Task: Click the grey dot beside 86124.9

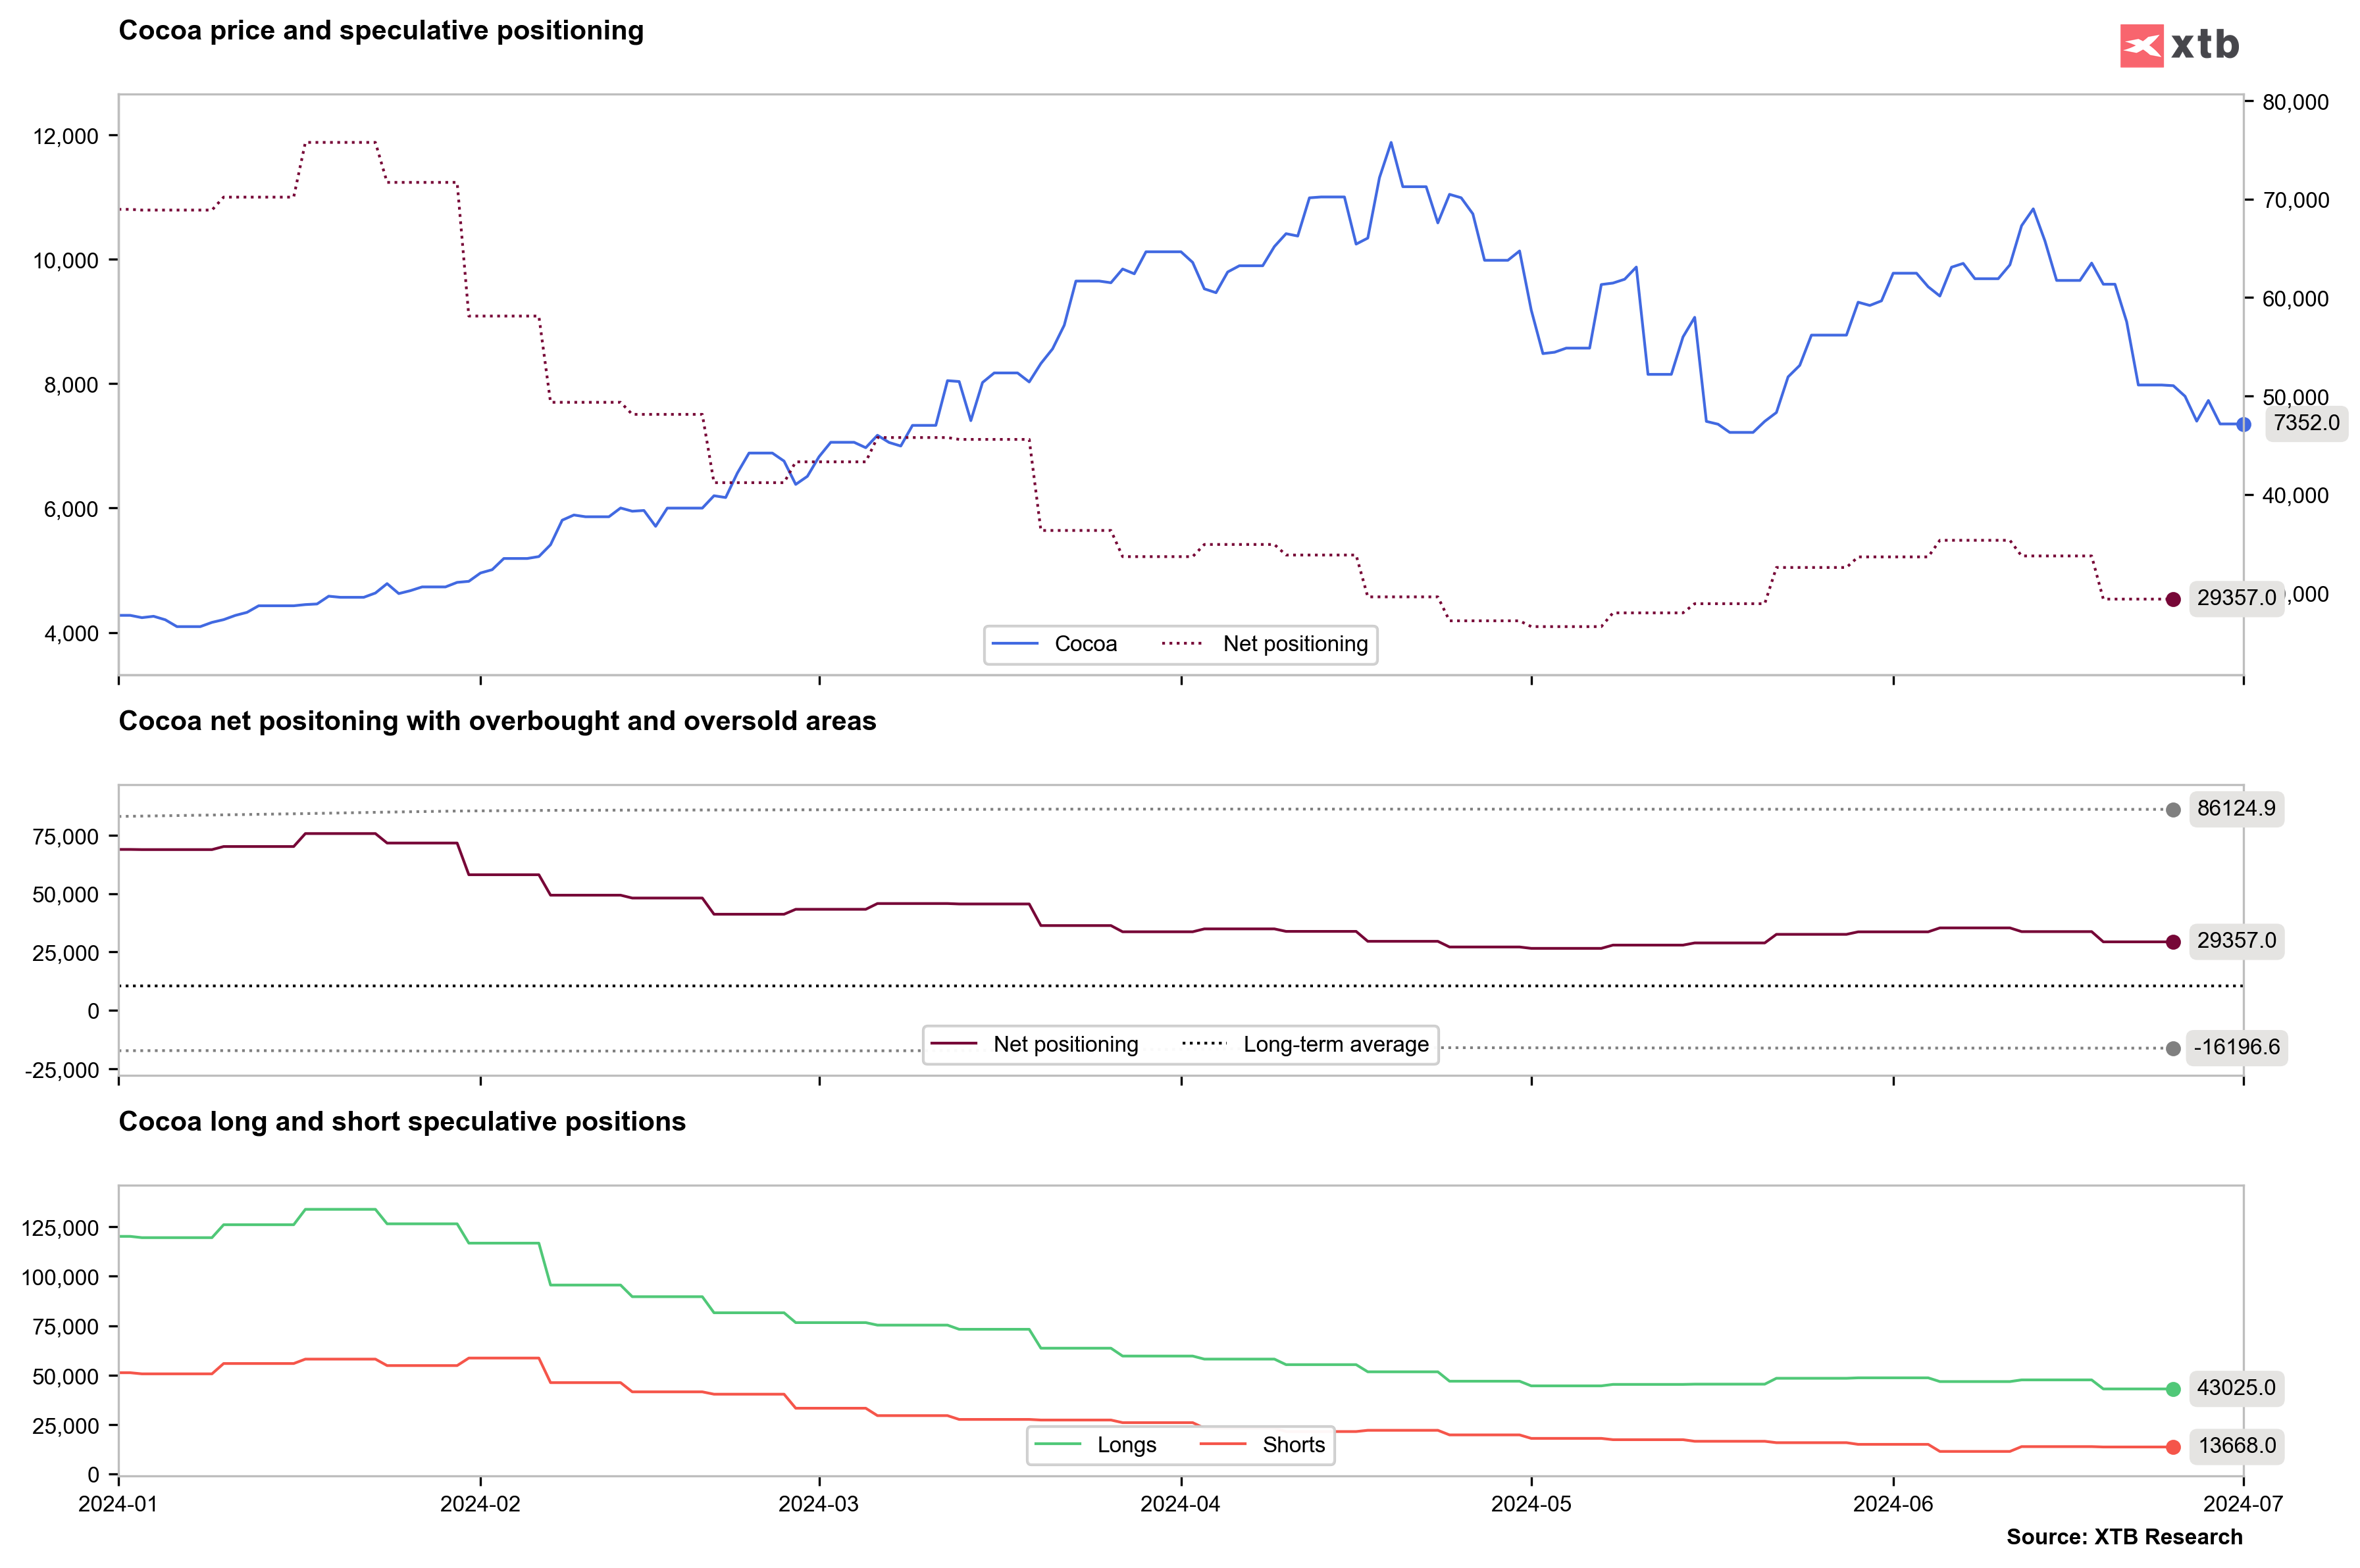Action: pos(2173,810)
